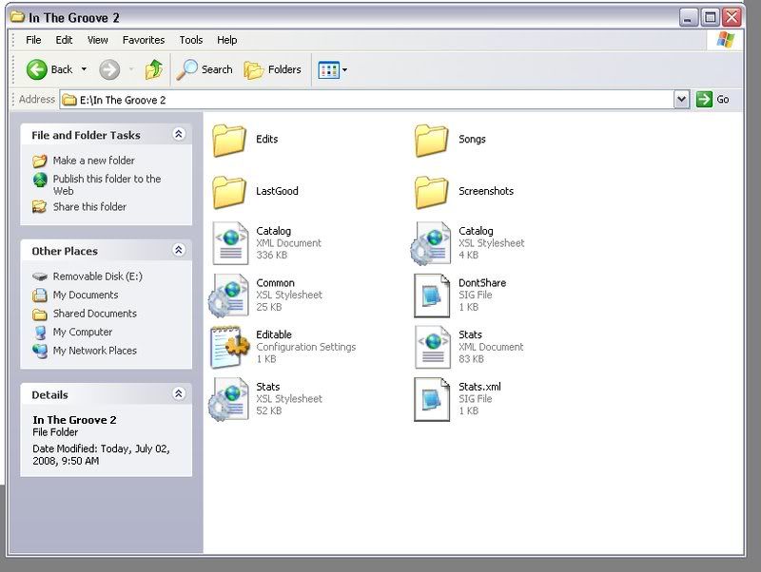Open the Search toolbar button
Viewport: 761px width, 572px height.
pos(205,69)
